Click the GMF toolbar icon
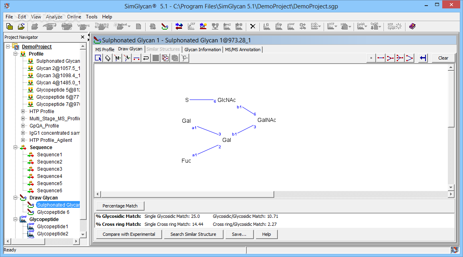The image size is (463, 257). (291, 27)
